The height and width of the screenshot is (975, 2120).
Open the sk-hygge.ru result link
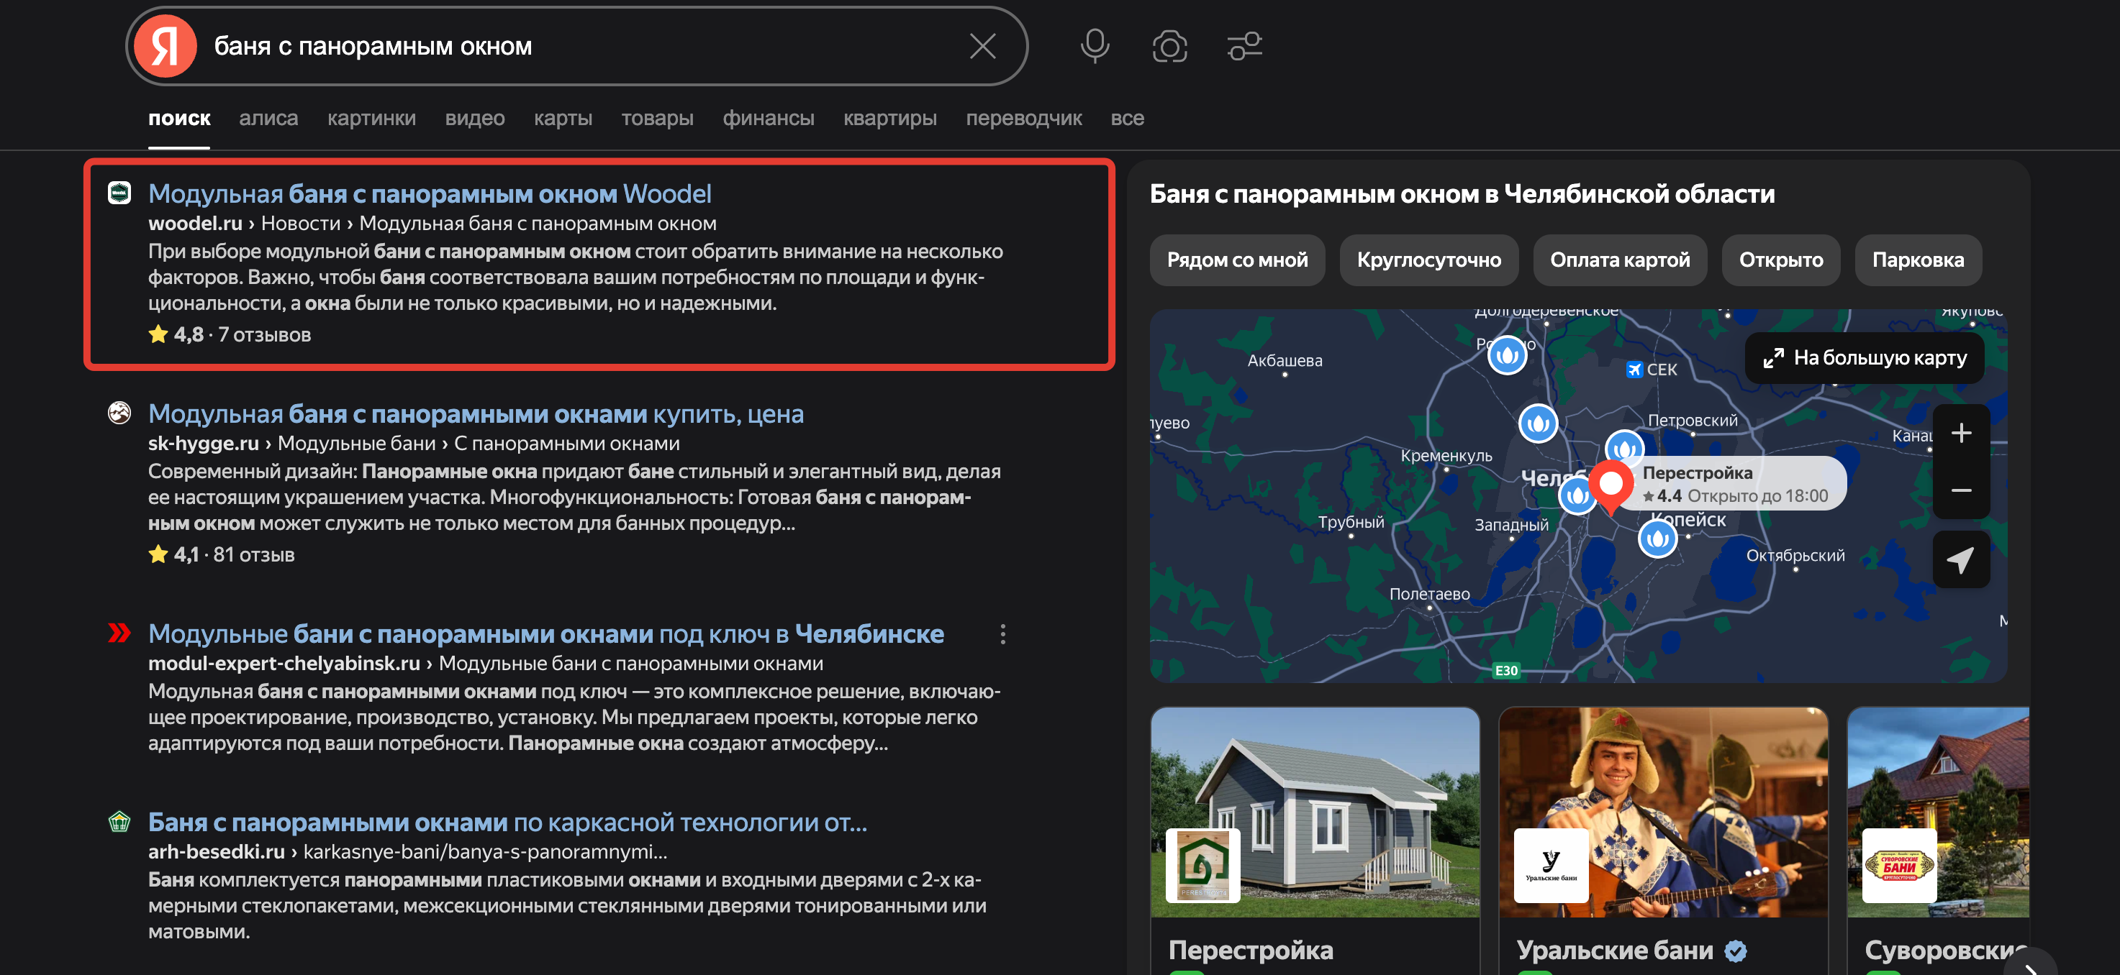[x=475, y=413]
